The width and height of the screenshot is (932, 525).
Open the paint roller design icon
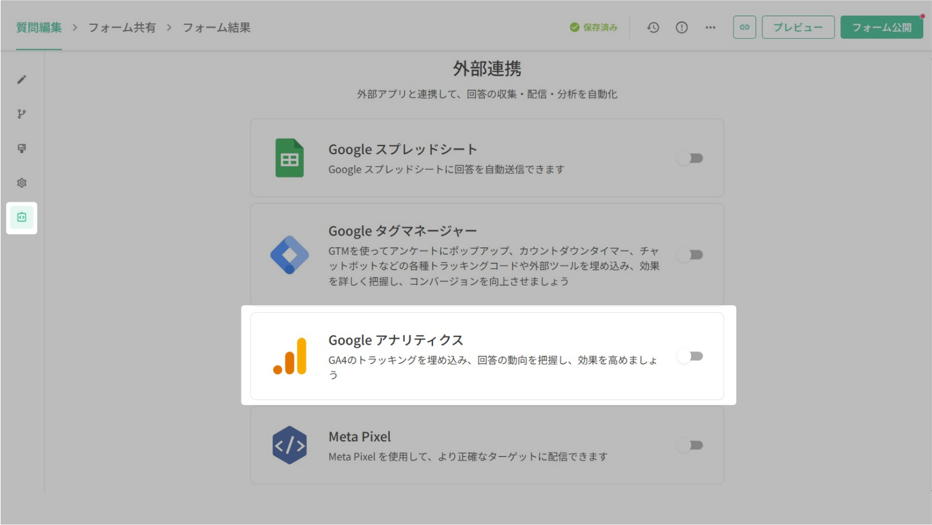[x=22, y=149]
